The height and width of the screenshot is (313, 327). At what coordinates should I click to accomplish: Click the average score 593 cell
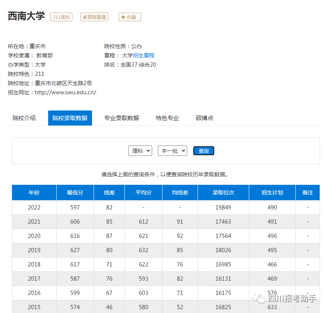[144, 279]
